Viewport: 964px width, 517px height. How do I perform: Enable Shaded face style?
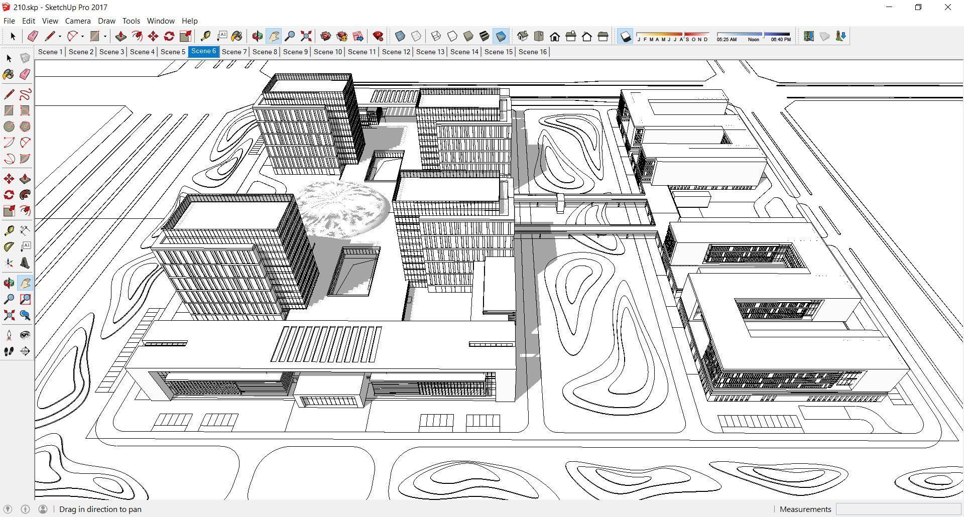point(468,36)
